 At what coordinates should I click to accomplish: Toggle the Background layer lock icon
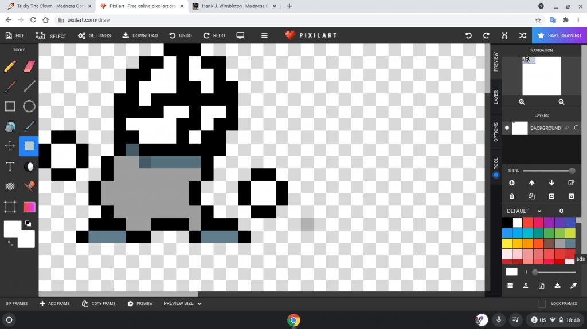coord(566,128)
